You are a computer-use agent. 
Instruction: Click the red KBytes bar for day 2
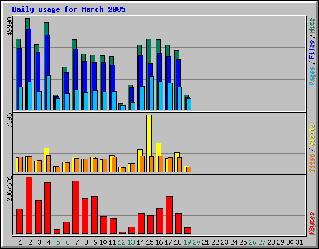(29, 205)
